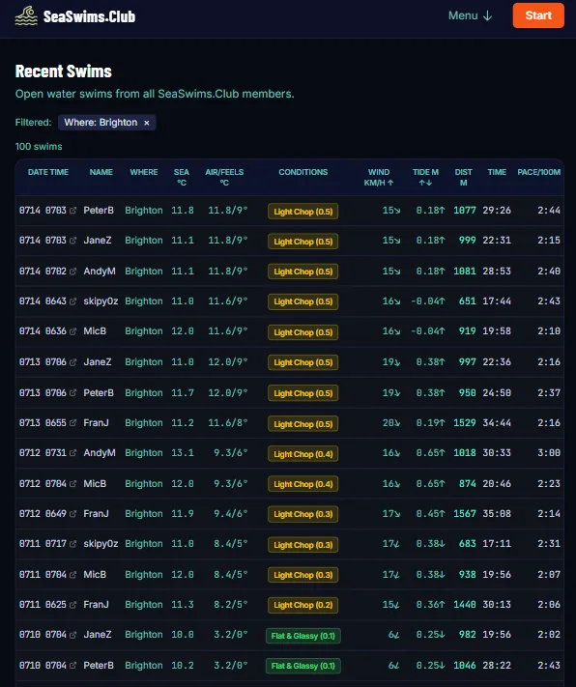
Task: Click the 1529 distance value for FranJ
Action: pos(465,423)
